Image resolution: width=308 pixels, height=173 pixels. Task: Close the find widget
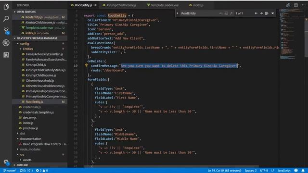click(272, 13)
